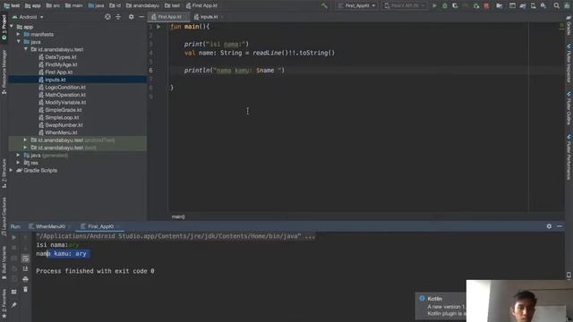The width and height of the screenshot is (573, 322).
Task: Expand id.anandabayu.test (test) package
Action: pyautogui.click(x=25, y=148)
